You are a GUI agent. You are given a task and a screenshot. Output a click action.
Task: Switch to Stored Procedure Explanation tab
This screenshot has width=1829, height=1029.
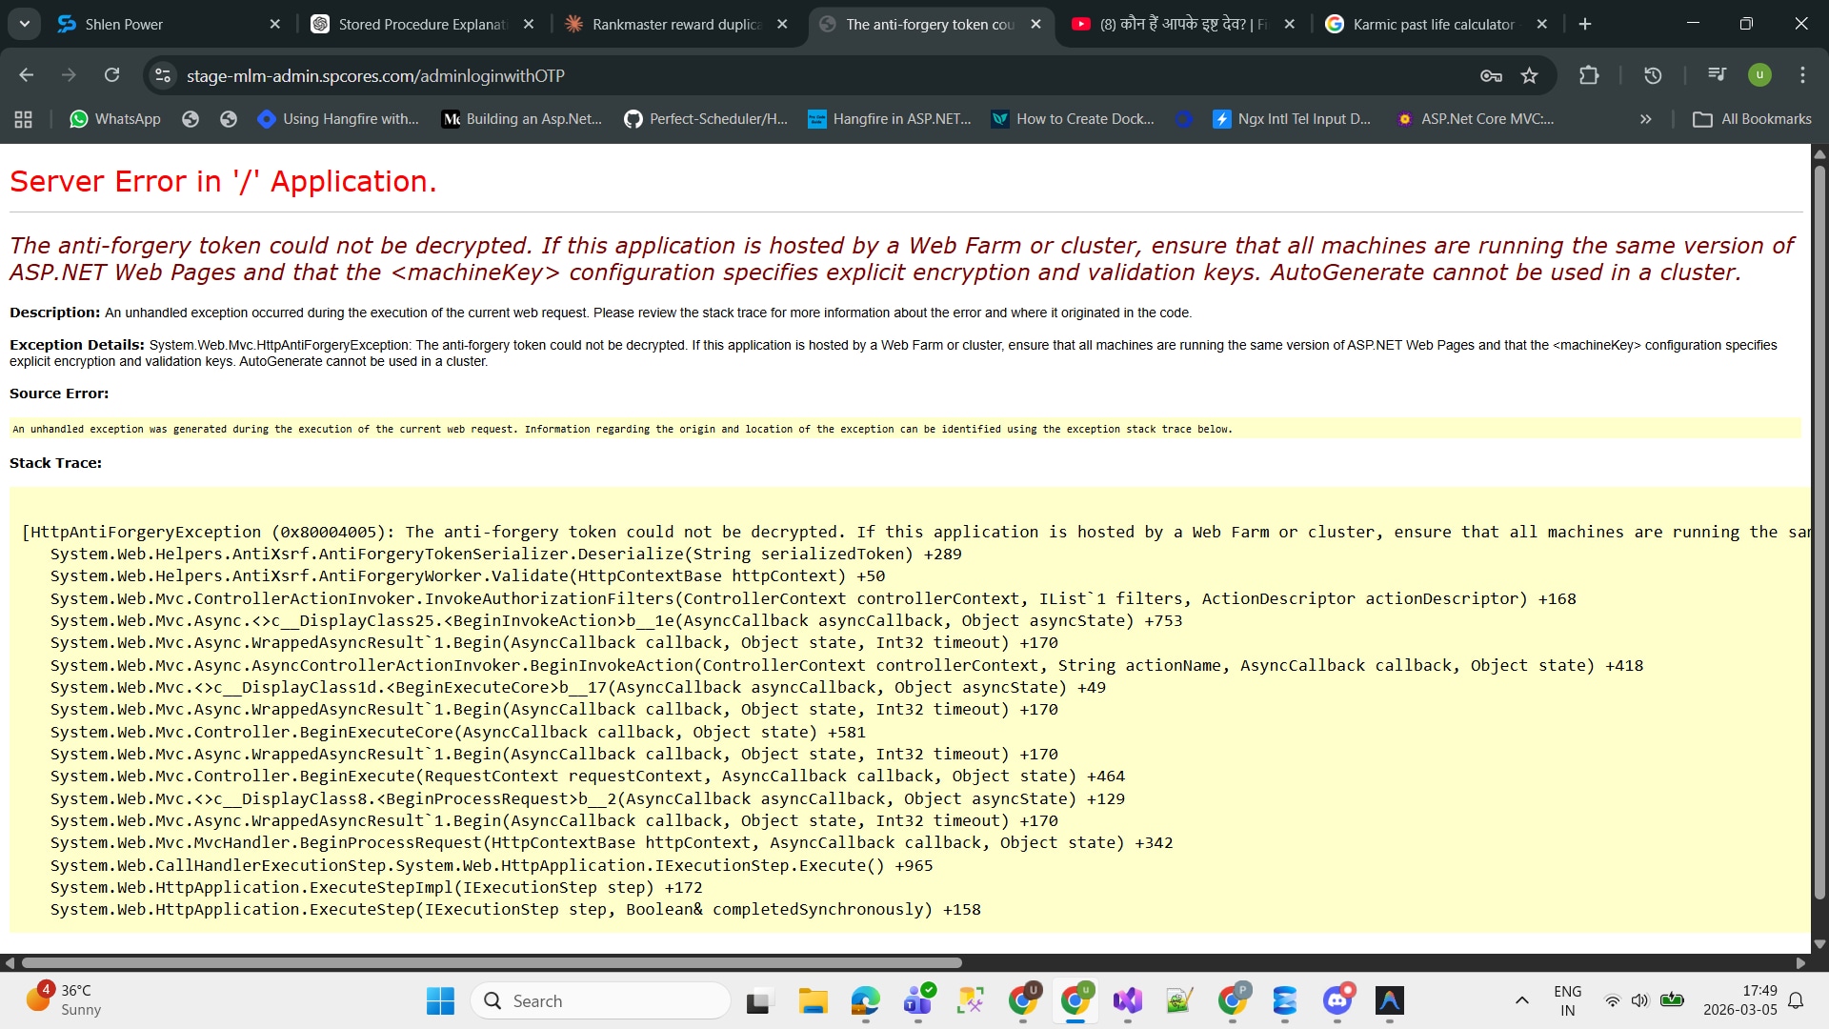(x=422, y=24)
